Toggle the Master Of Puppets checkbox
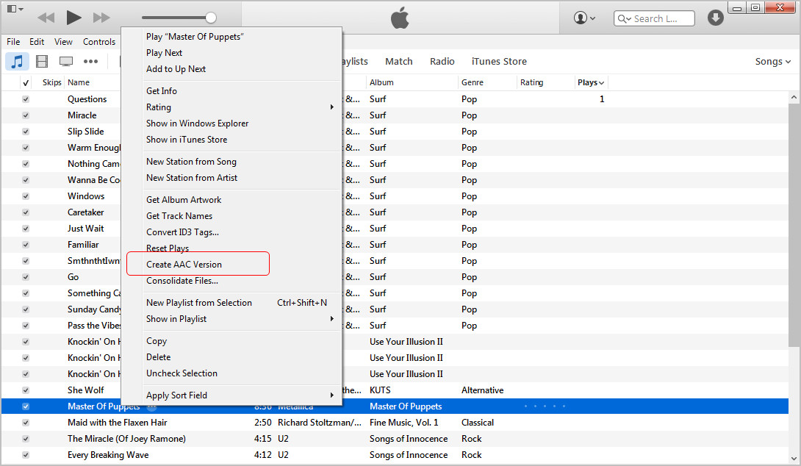Image resolution: width=801 pixels, height=466 pixels. [x=26, y=406]
